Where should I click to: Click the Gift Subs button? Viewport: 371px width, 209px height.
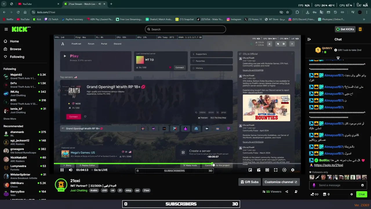coord(250,182)
